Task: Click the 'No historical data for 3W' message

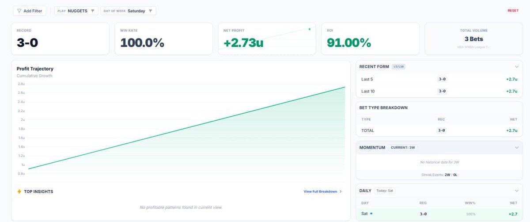Action: [x=439, y=162]
